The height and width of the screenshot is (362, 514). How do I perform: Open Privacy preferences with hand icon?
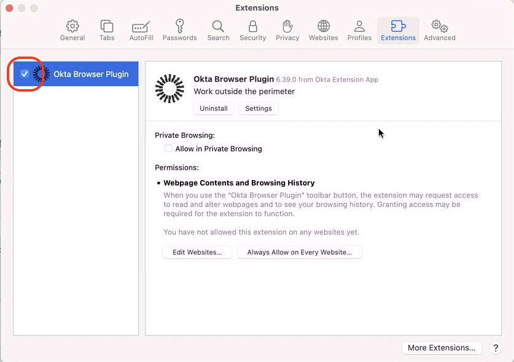point(287,31)
